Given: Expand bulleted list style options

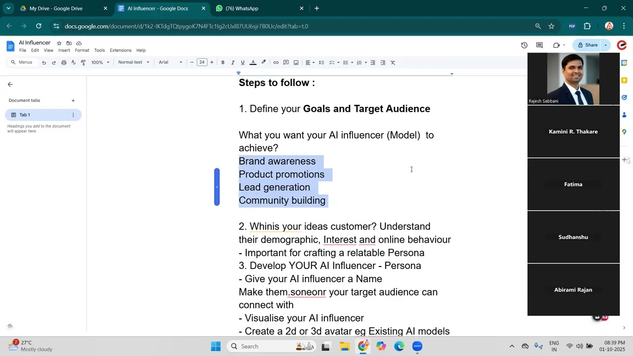Looking at the screenshot, I should pyautogui.click(x=352, y=62).
